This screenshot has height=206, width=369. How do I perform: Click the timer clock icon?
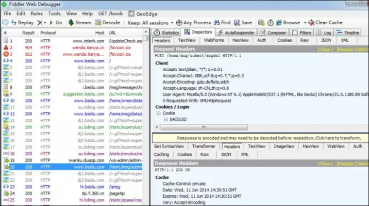(270, 23)
